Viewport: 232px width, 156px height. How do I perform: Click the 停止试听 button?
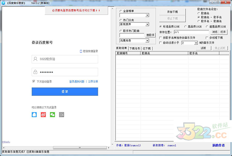coord(220,48)
